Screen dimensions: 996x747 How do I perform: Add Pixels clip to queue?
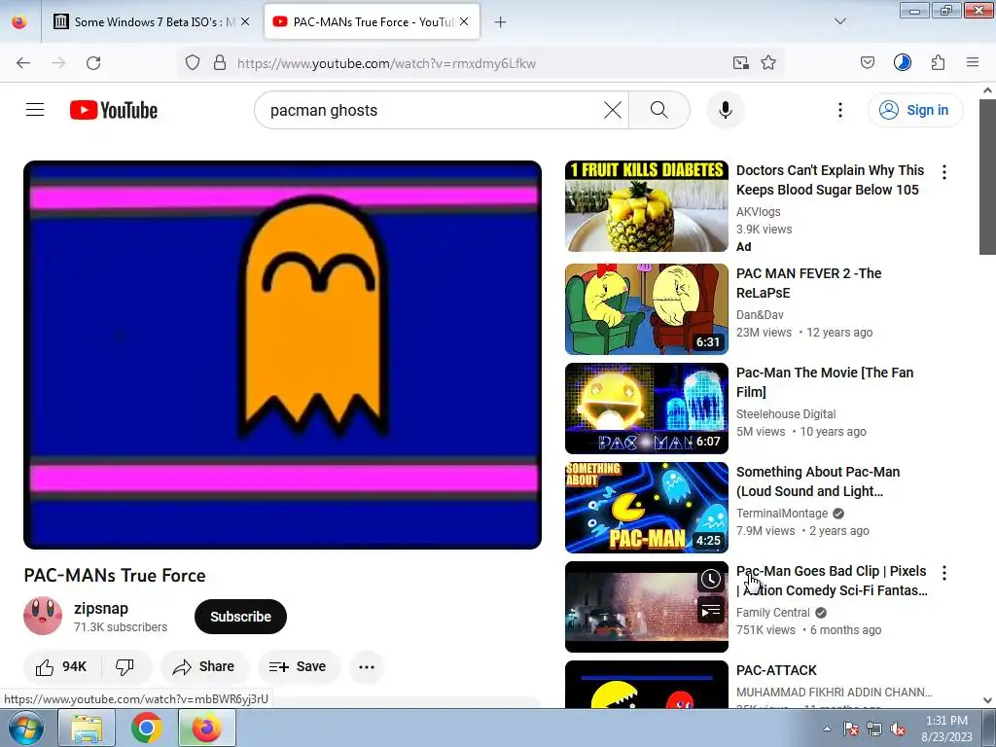[x=711, y=611]
